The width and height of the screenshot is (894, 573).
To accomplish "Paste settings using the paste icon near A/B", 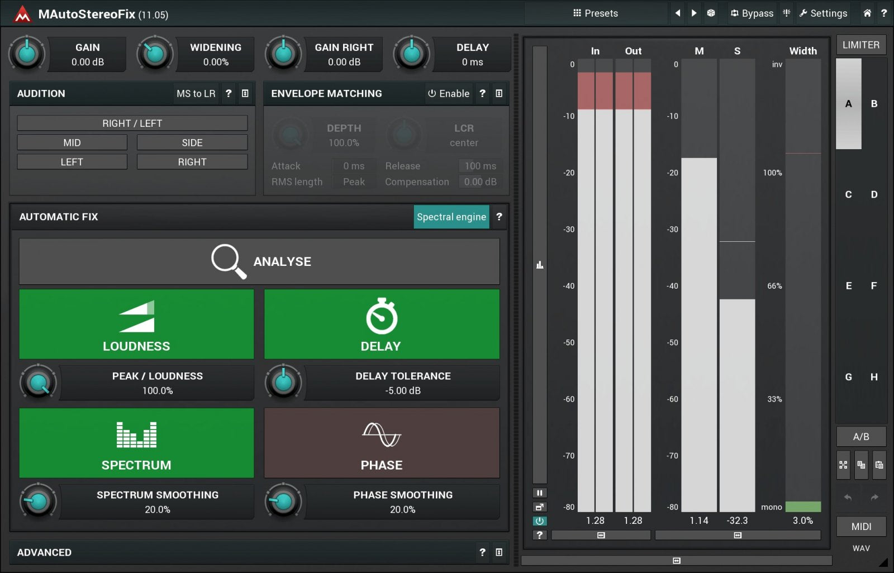I will click(879, 465).
